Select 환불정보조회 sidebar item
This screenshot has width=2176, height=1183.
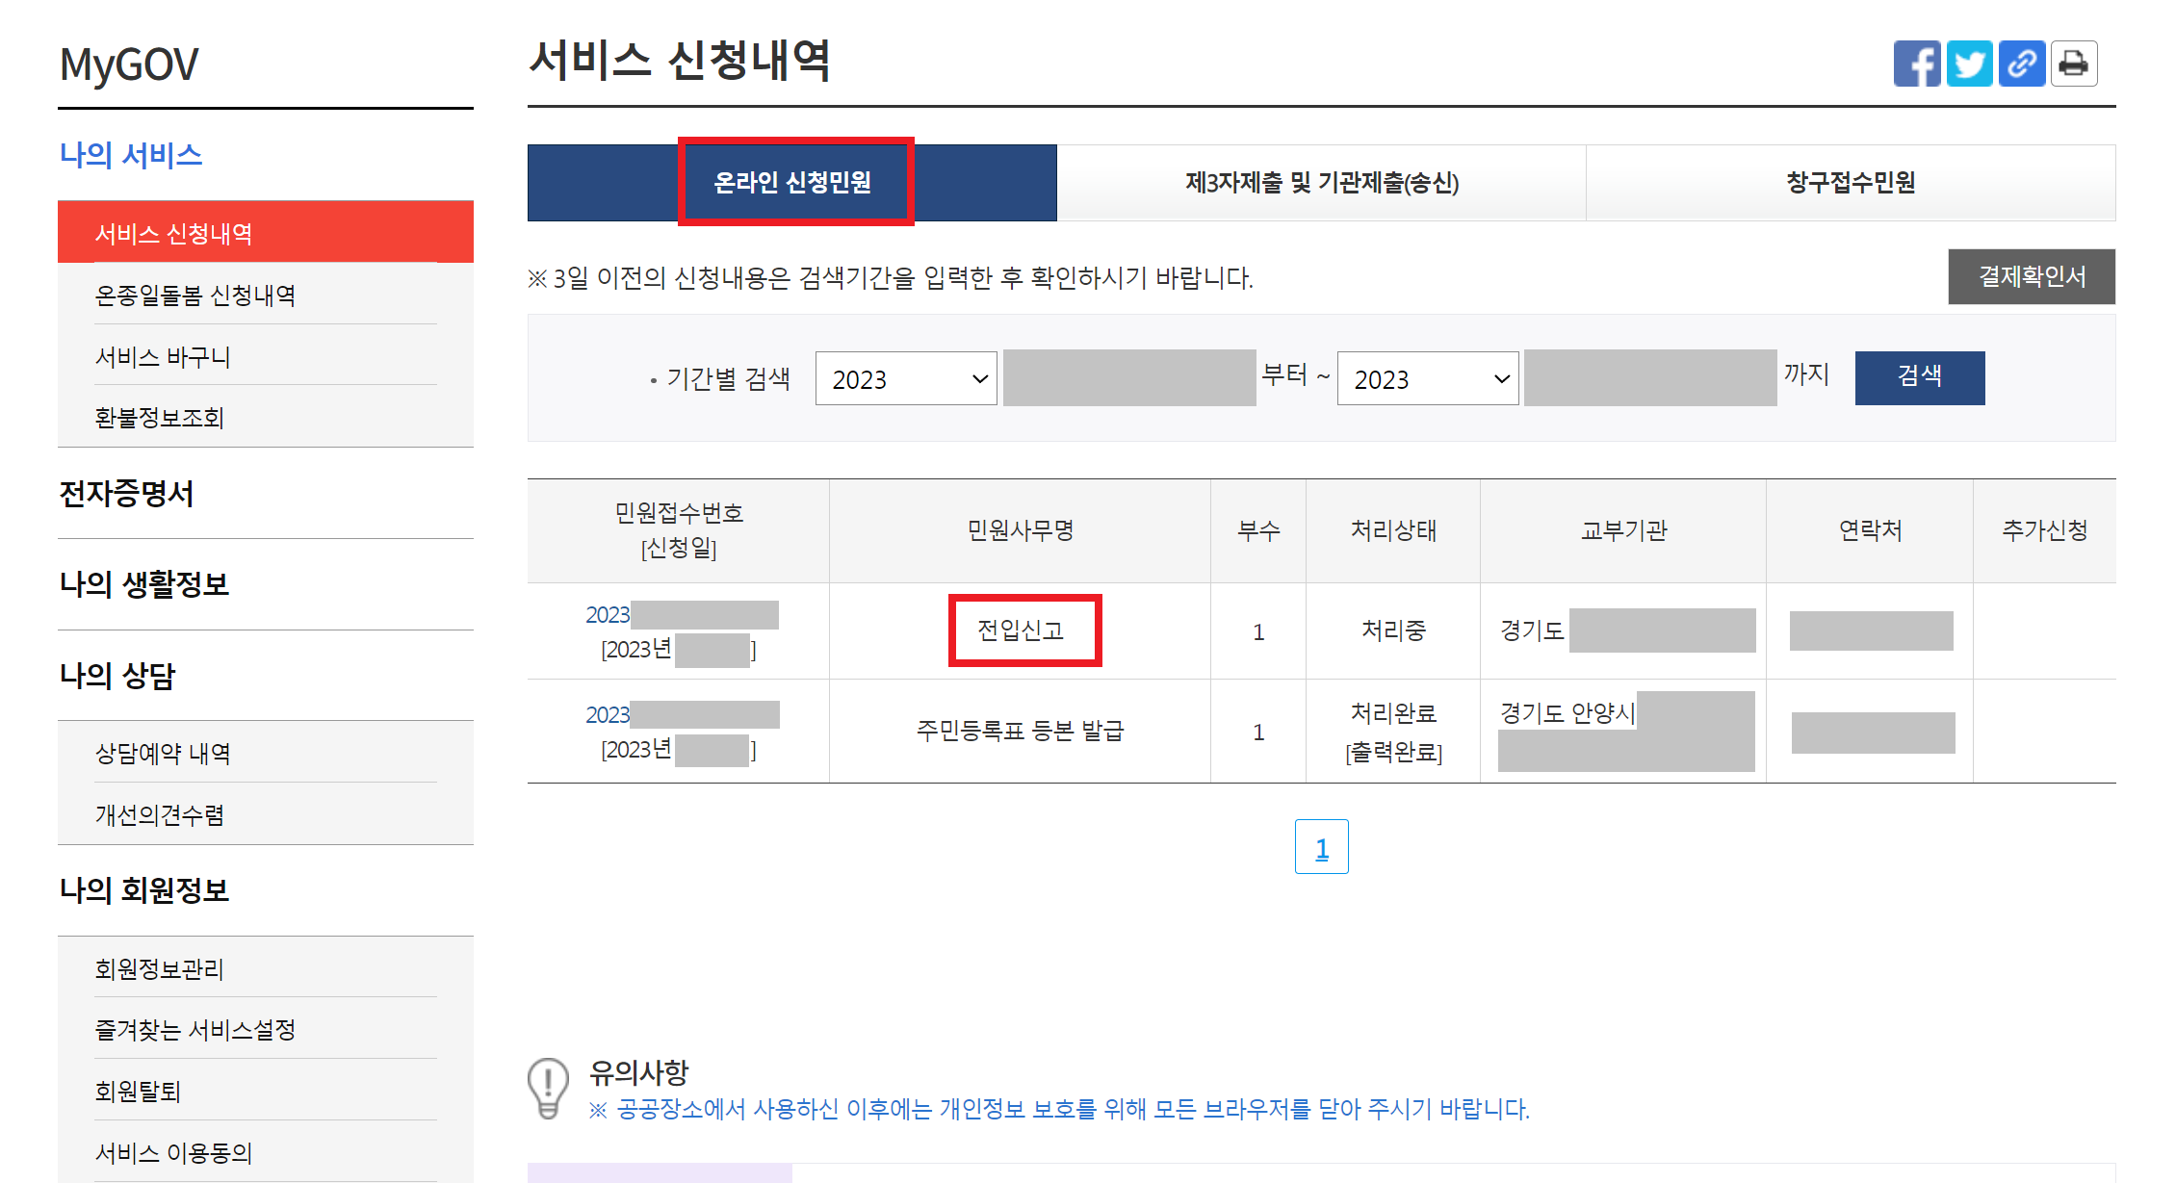point(160,418)
